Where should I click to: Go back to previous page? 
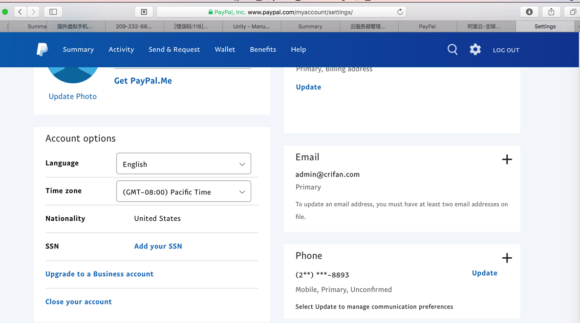point(20,12)
